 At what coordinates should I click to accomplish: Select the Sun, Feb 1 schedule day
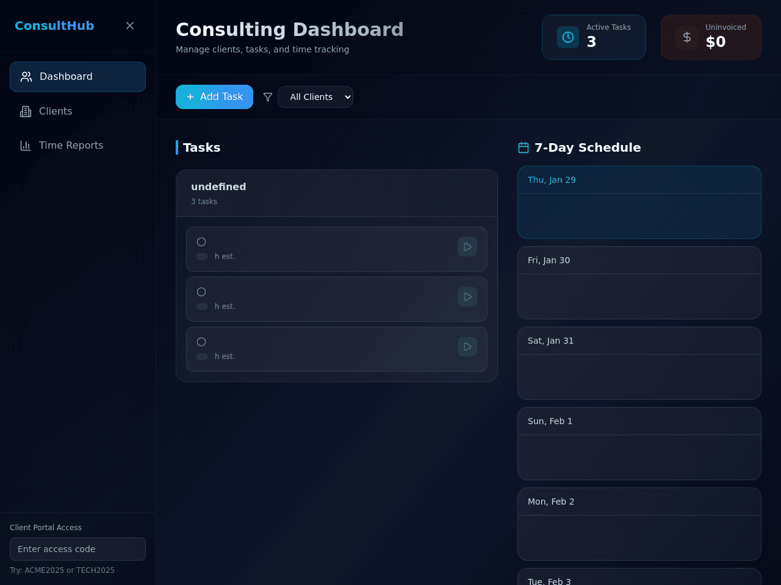coord(639,444)
